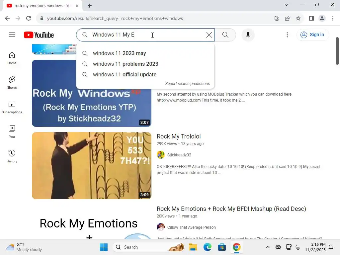View site info lock icon
Viewport: 340px width, 255px height.
(42, 19)
